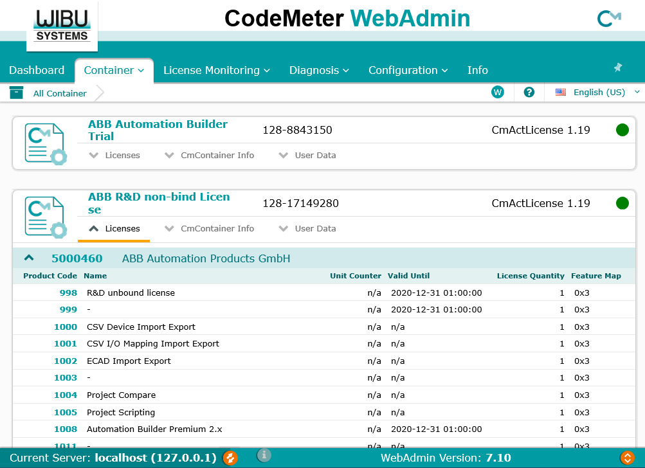Click 'R&D unbound license' name cell
The height and width of the screenshot is (468, 645).
click(x=131, y=292)
